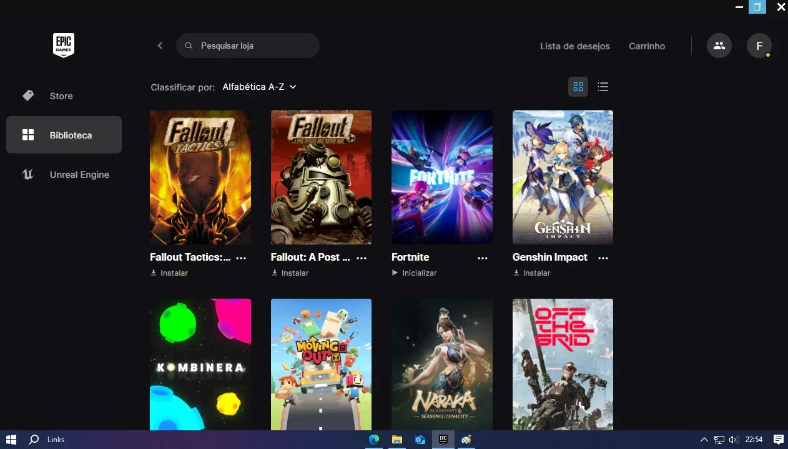Click the Fallout Tactics title text
Screen dimensions: 788x449
coord(190,257)
